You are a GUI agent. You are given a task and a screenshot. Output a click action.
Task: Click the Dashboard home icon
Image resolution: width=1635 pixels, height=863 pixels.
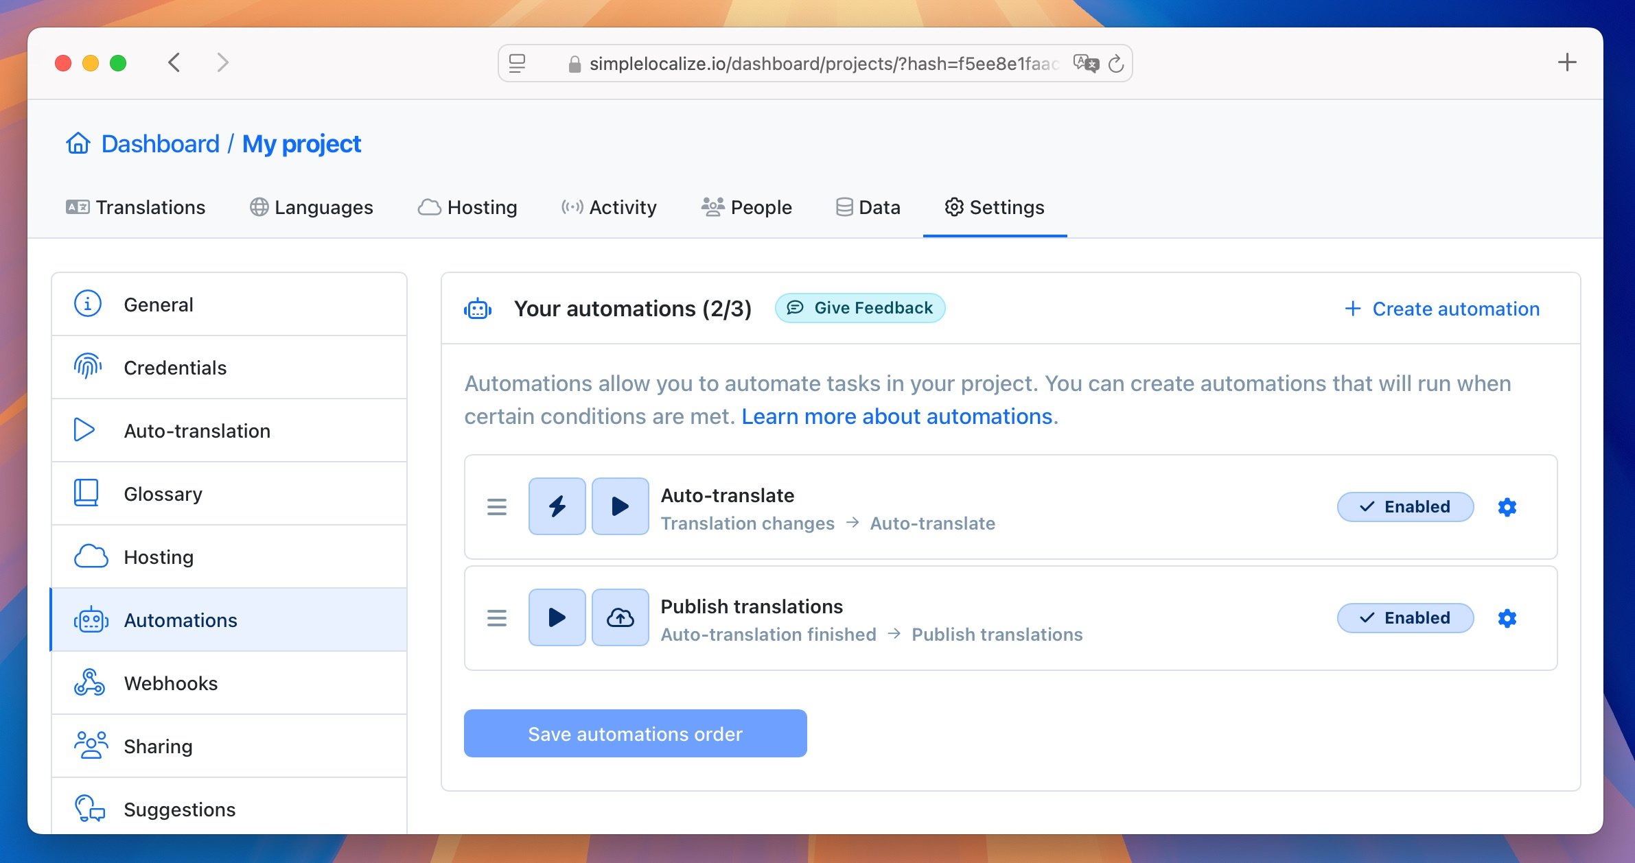[x=78, y=143]
